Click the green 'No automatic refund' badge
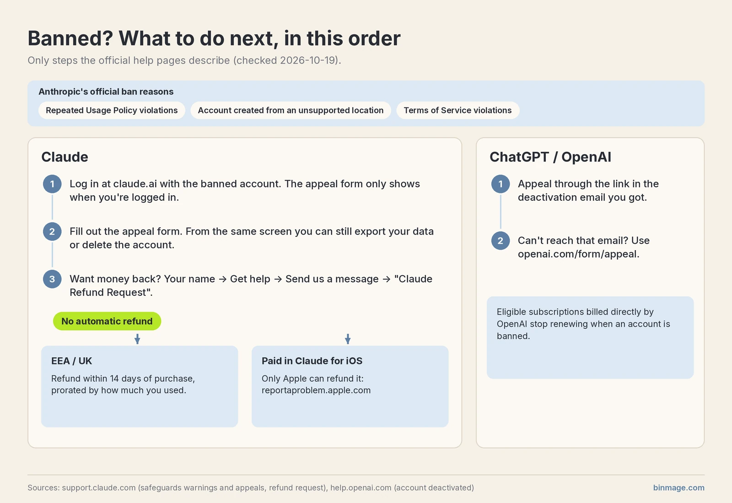Screen dimensions: 732x503 [x=107, y=321]
